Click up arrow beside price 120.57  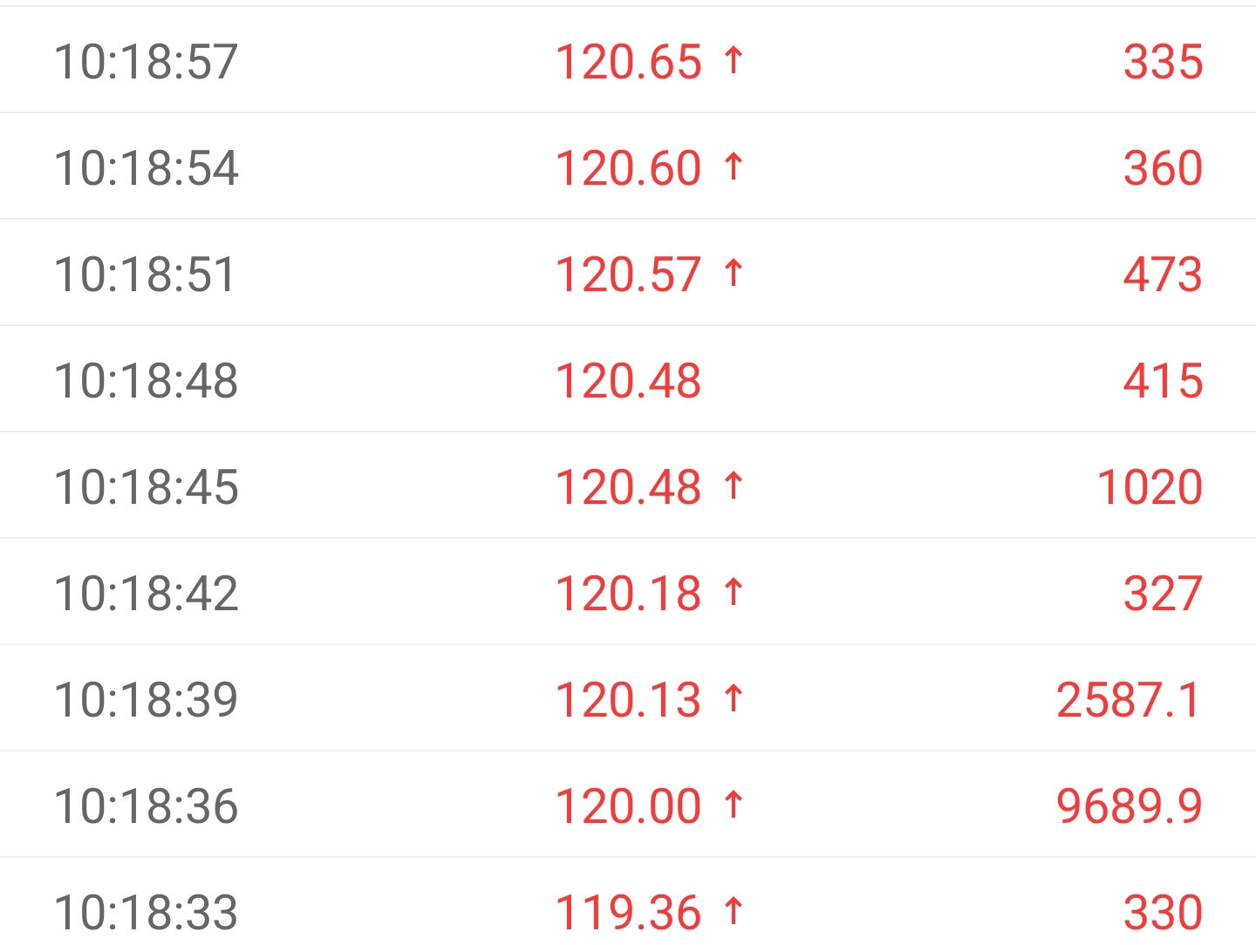coord(734,274)
